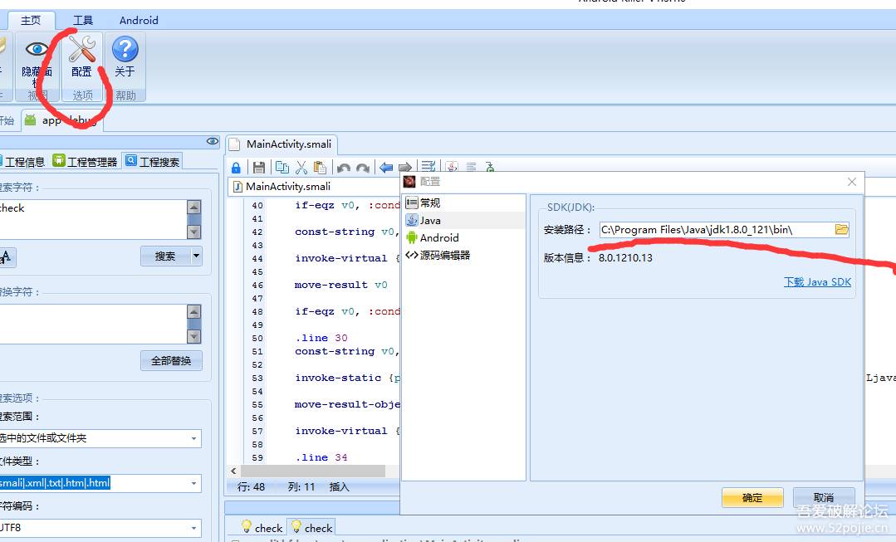Click code line 46 move-result v0
The image size is (896, 542).
(341, 285)
